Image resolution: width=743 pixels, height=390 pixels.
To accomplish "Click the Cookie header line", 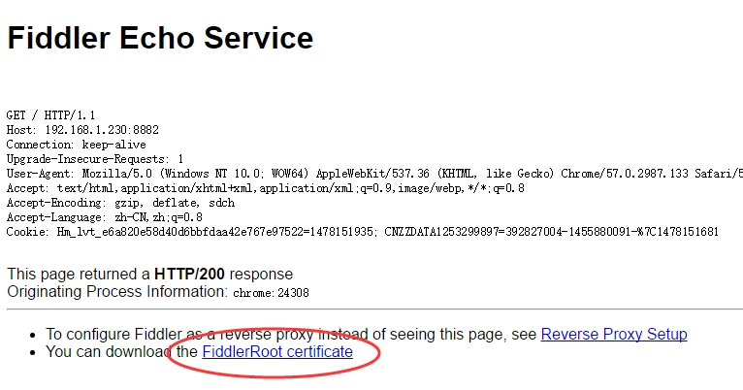I will [x=362, y=232].
